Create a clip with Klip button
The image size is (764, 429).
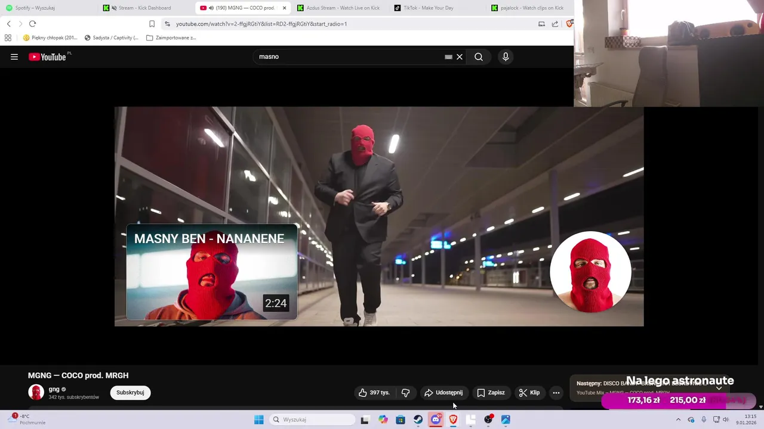(x=529, y=393)
